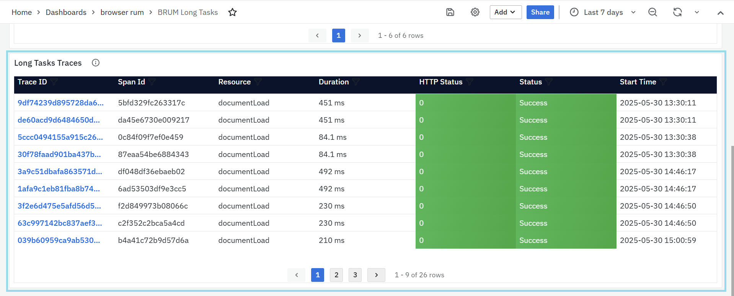Viewport: 734px width, 296px height.
Task: Open the Add dropdown menu
Action: [x=505, y=12]
